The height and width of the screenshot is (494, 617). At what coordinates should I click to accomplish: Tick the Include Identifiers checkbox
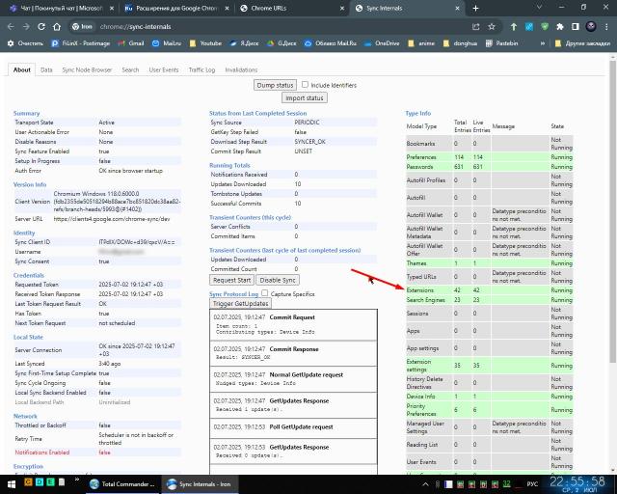(305, 84)
